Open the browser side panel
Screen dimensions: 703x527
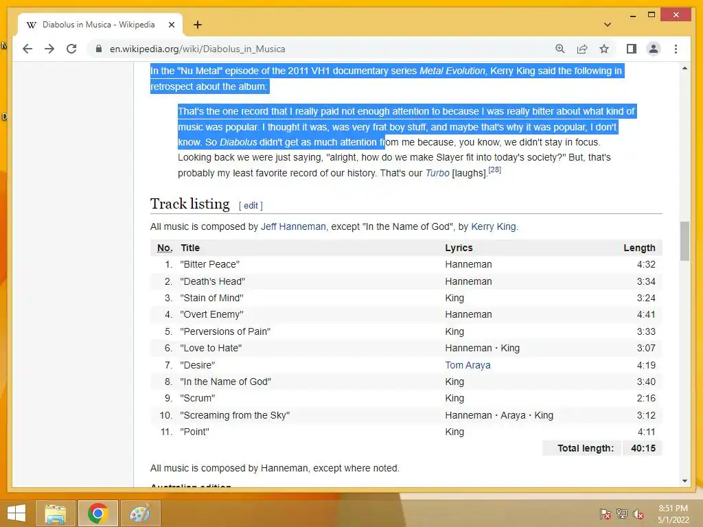click(x=632, y=49)
